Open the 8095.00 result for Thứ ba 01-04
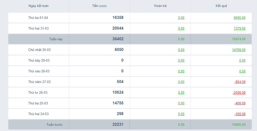257x131 pixels. coord(239,18)
